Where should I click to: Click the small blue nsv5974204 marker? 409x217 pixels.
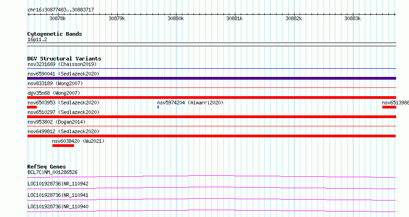pyautogui.click(x=158, y=107)
